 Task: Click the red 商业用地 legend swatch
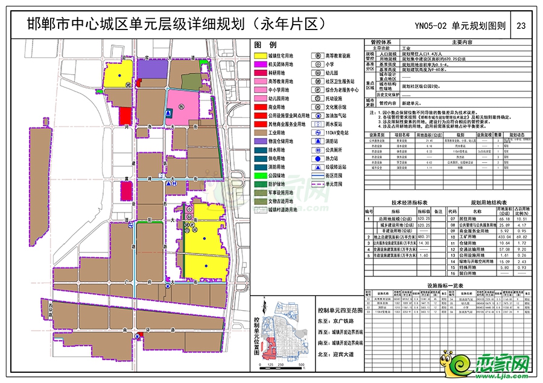tap(260, 107)
